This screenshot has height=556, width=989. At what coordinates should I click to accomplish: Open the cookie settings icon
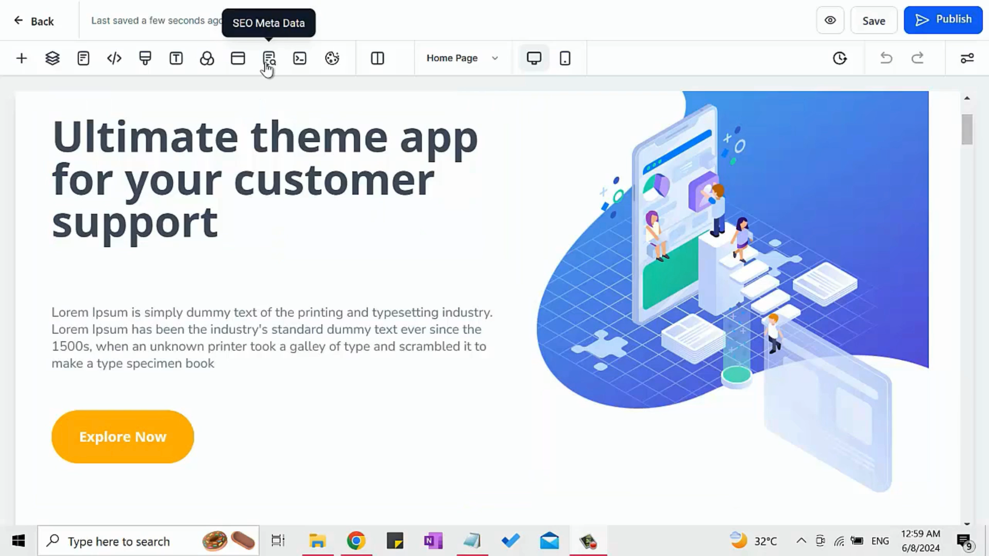click(332, 58)
